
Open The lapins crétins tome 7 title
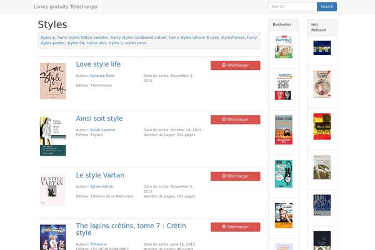(x=131, y=229)
